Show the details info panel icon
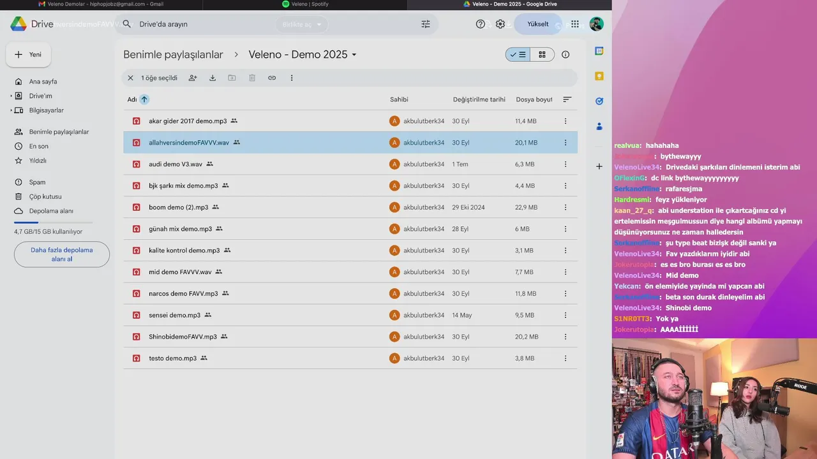 click(566, 55)
